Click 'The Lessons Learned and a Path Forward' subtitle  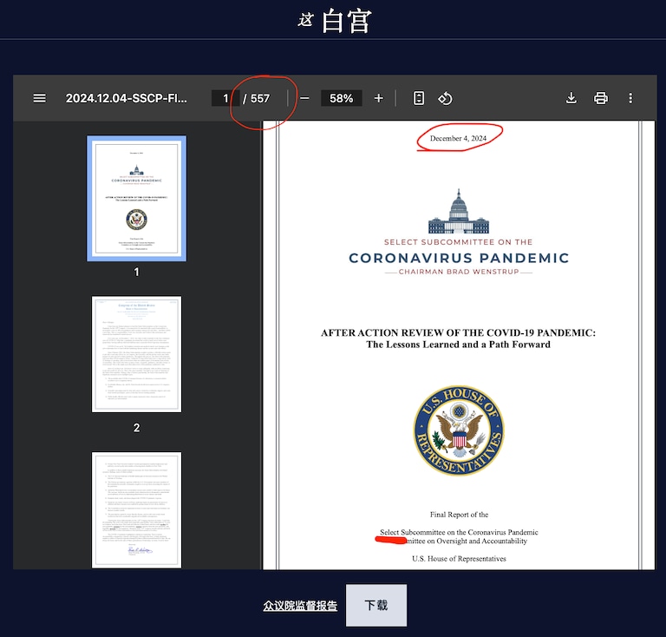(458, 345)
